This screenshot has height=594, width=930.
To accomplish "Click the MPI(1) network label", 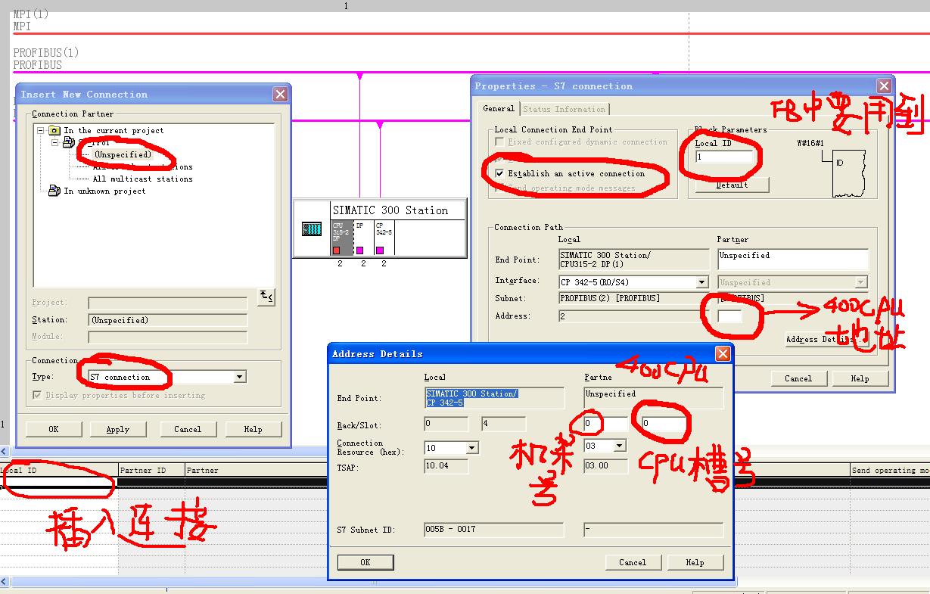I will coord(30,14).
